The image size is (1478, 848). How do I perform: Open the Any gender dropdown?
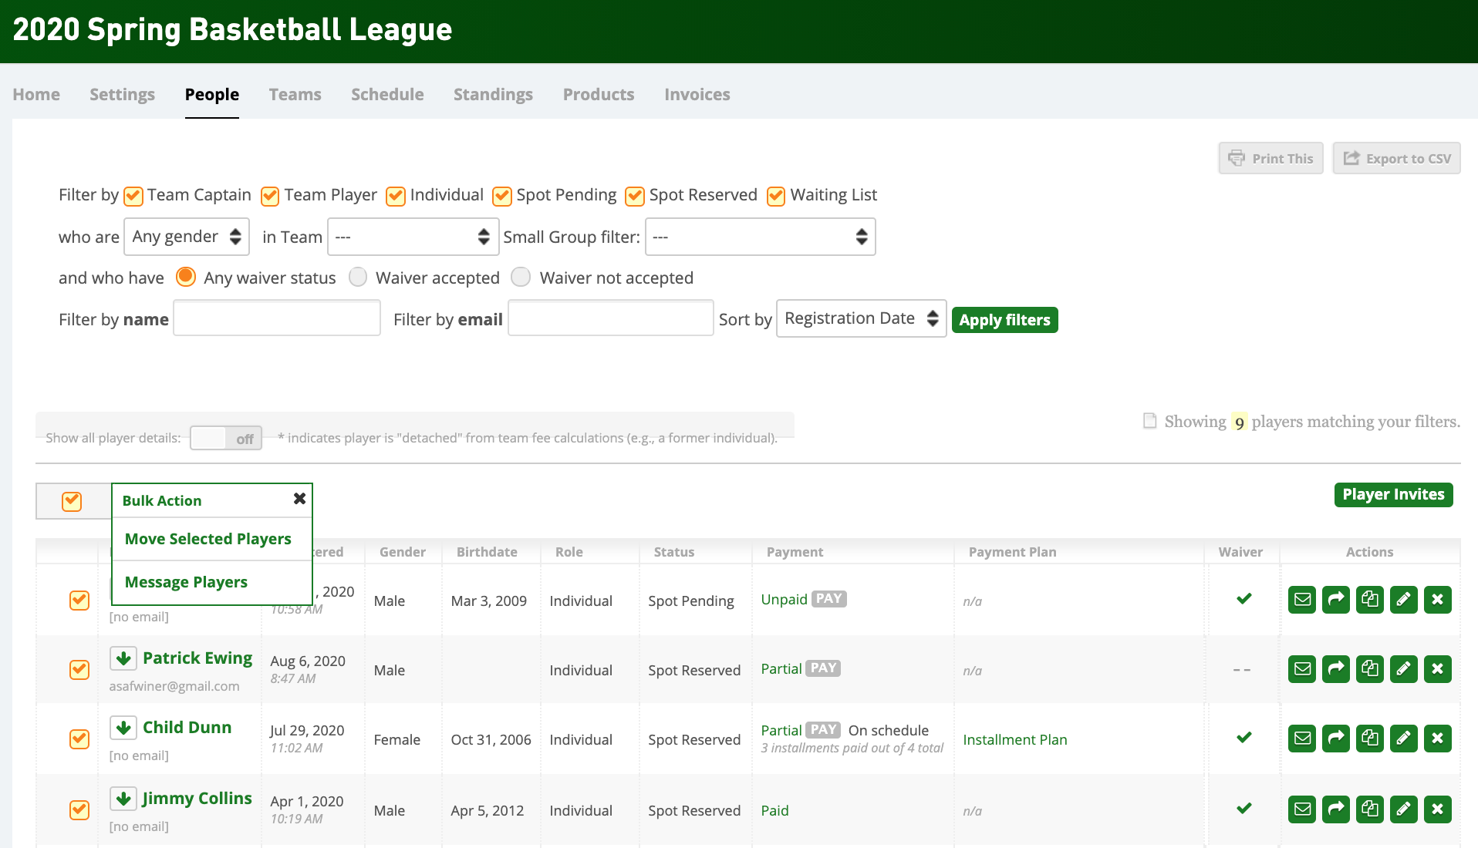[187, 237]
